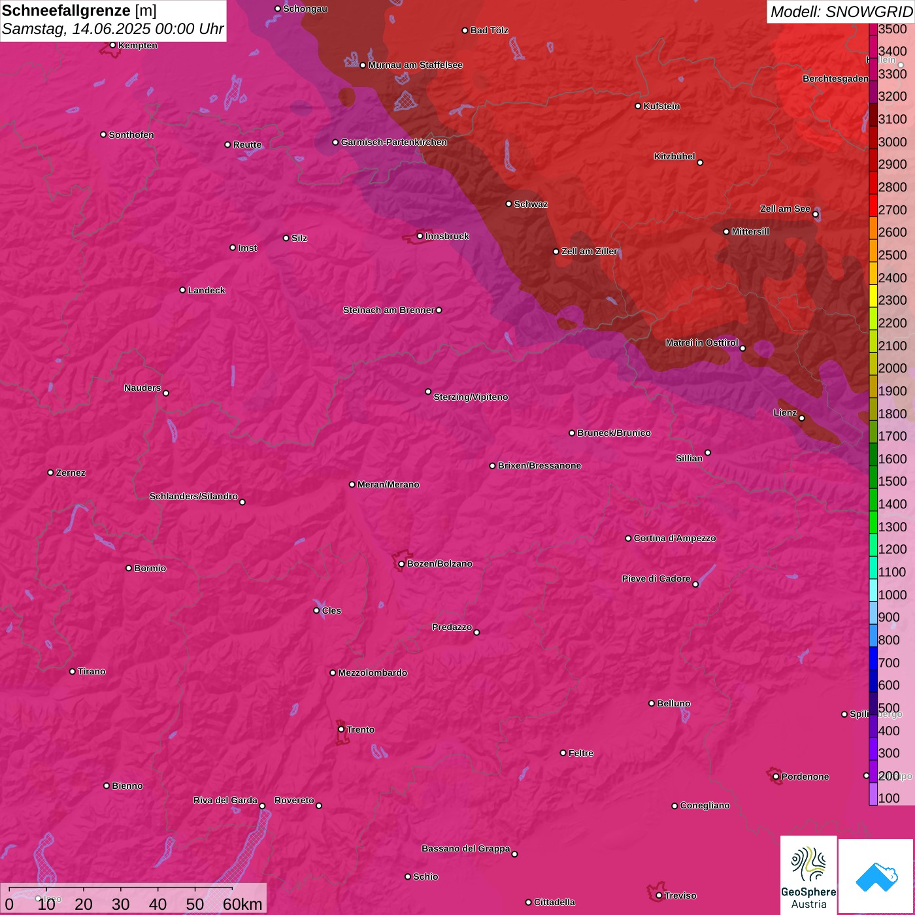
Task: Click the Sillian label
Action: coord(689,458)
